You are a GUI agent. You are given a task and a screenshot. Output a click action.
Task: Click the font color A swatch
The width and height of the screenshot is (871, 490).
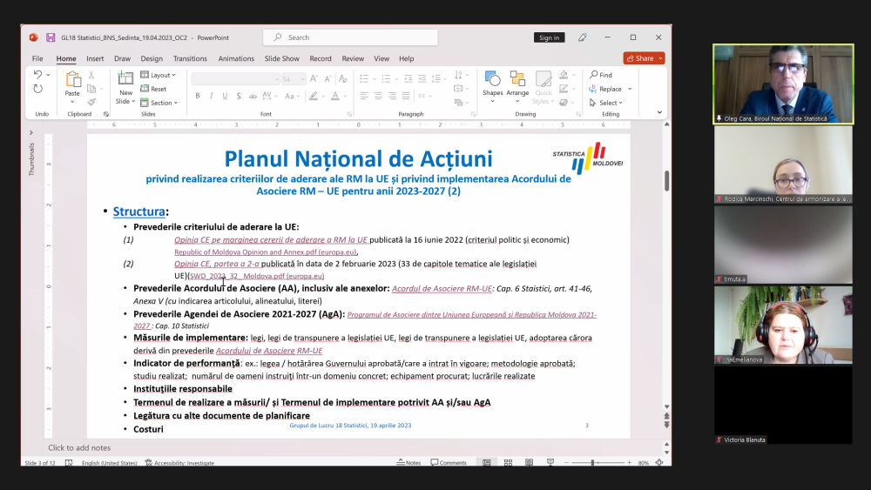(x=335, y=96)
